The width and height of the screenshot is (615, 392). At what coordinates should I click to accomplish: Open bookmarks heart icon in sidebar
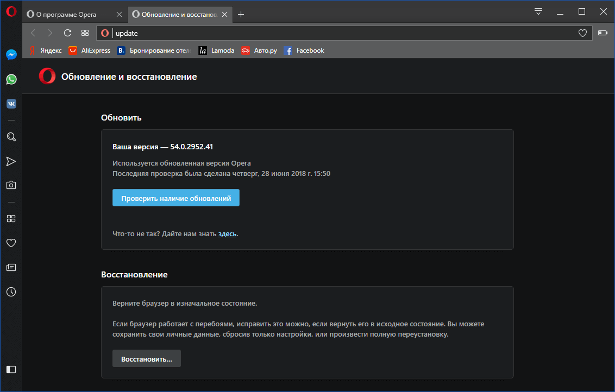click(11, 243)
